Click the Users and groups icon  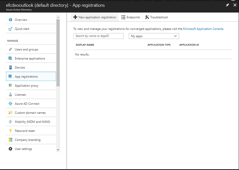(x=10, y=50)
